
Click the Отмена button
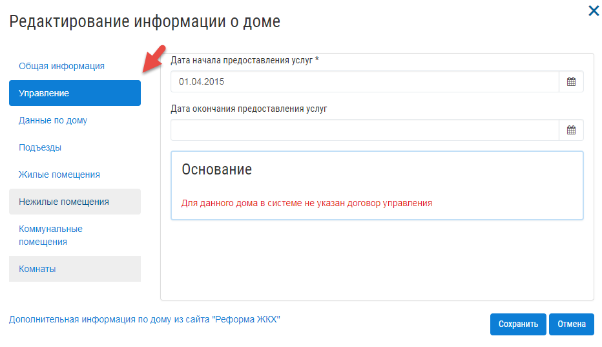click(x=571, y=324)
